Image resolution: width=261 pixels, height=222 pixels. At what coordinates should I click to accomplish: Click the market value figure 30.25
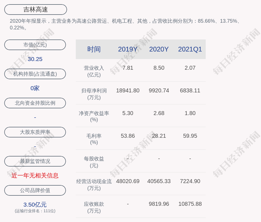coord(35,59)
